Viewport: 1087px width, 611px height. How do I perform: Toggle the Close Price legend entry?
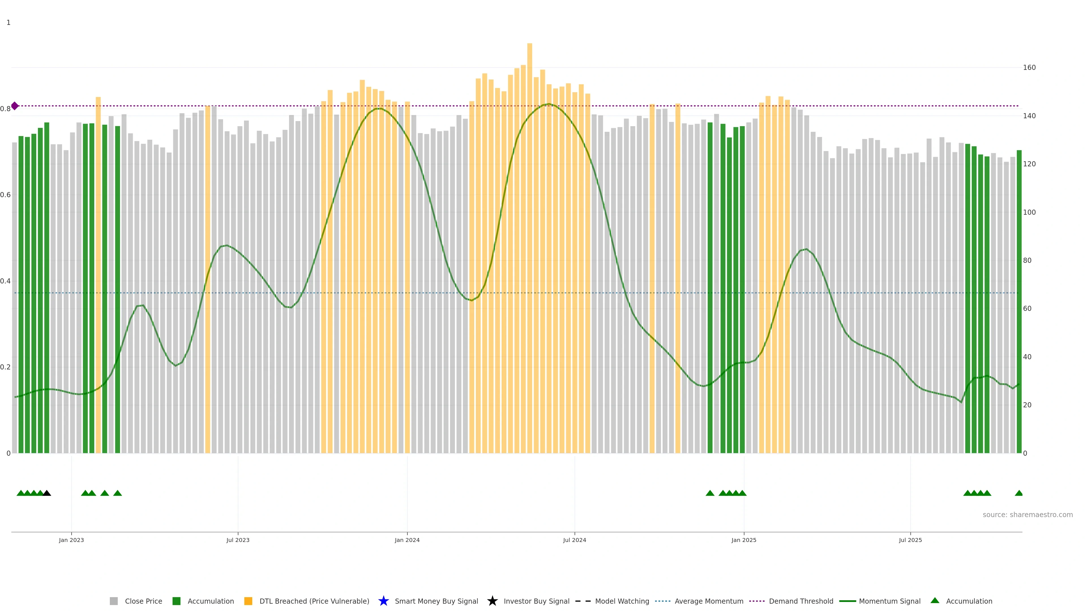click(x=143, y=601)
